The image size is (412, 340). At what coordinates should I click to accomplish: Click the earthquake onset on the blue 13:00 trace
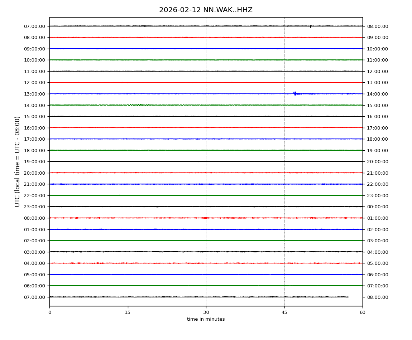[294, 93]
